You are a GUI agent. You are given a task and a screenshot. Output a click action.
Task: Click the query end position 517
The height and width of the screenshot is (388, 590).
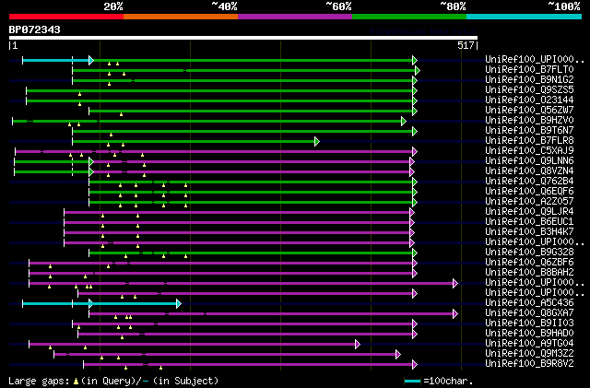tap(466, 45)
